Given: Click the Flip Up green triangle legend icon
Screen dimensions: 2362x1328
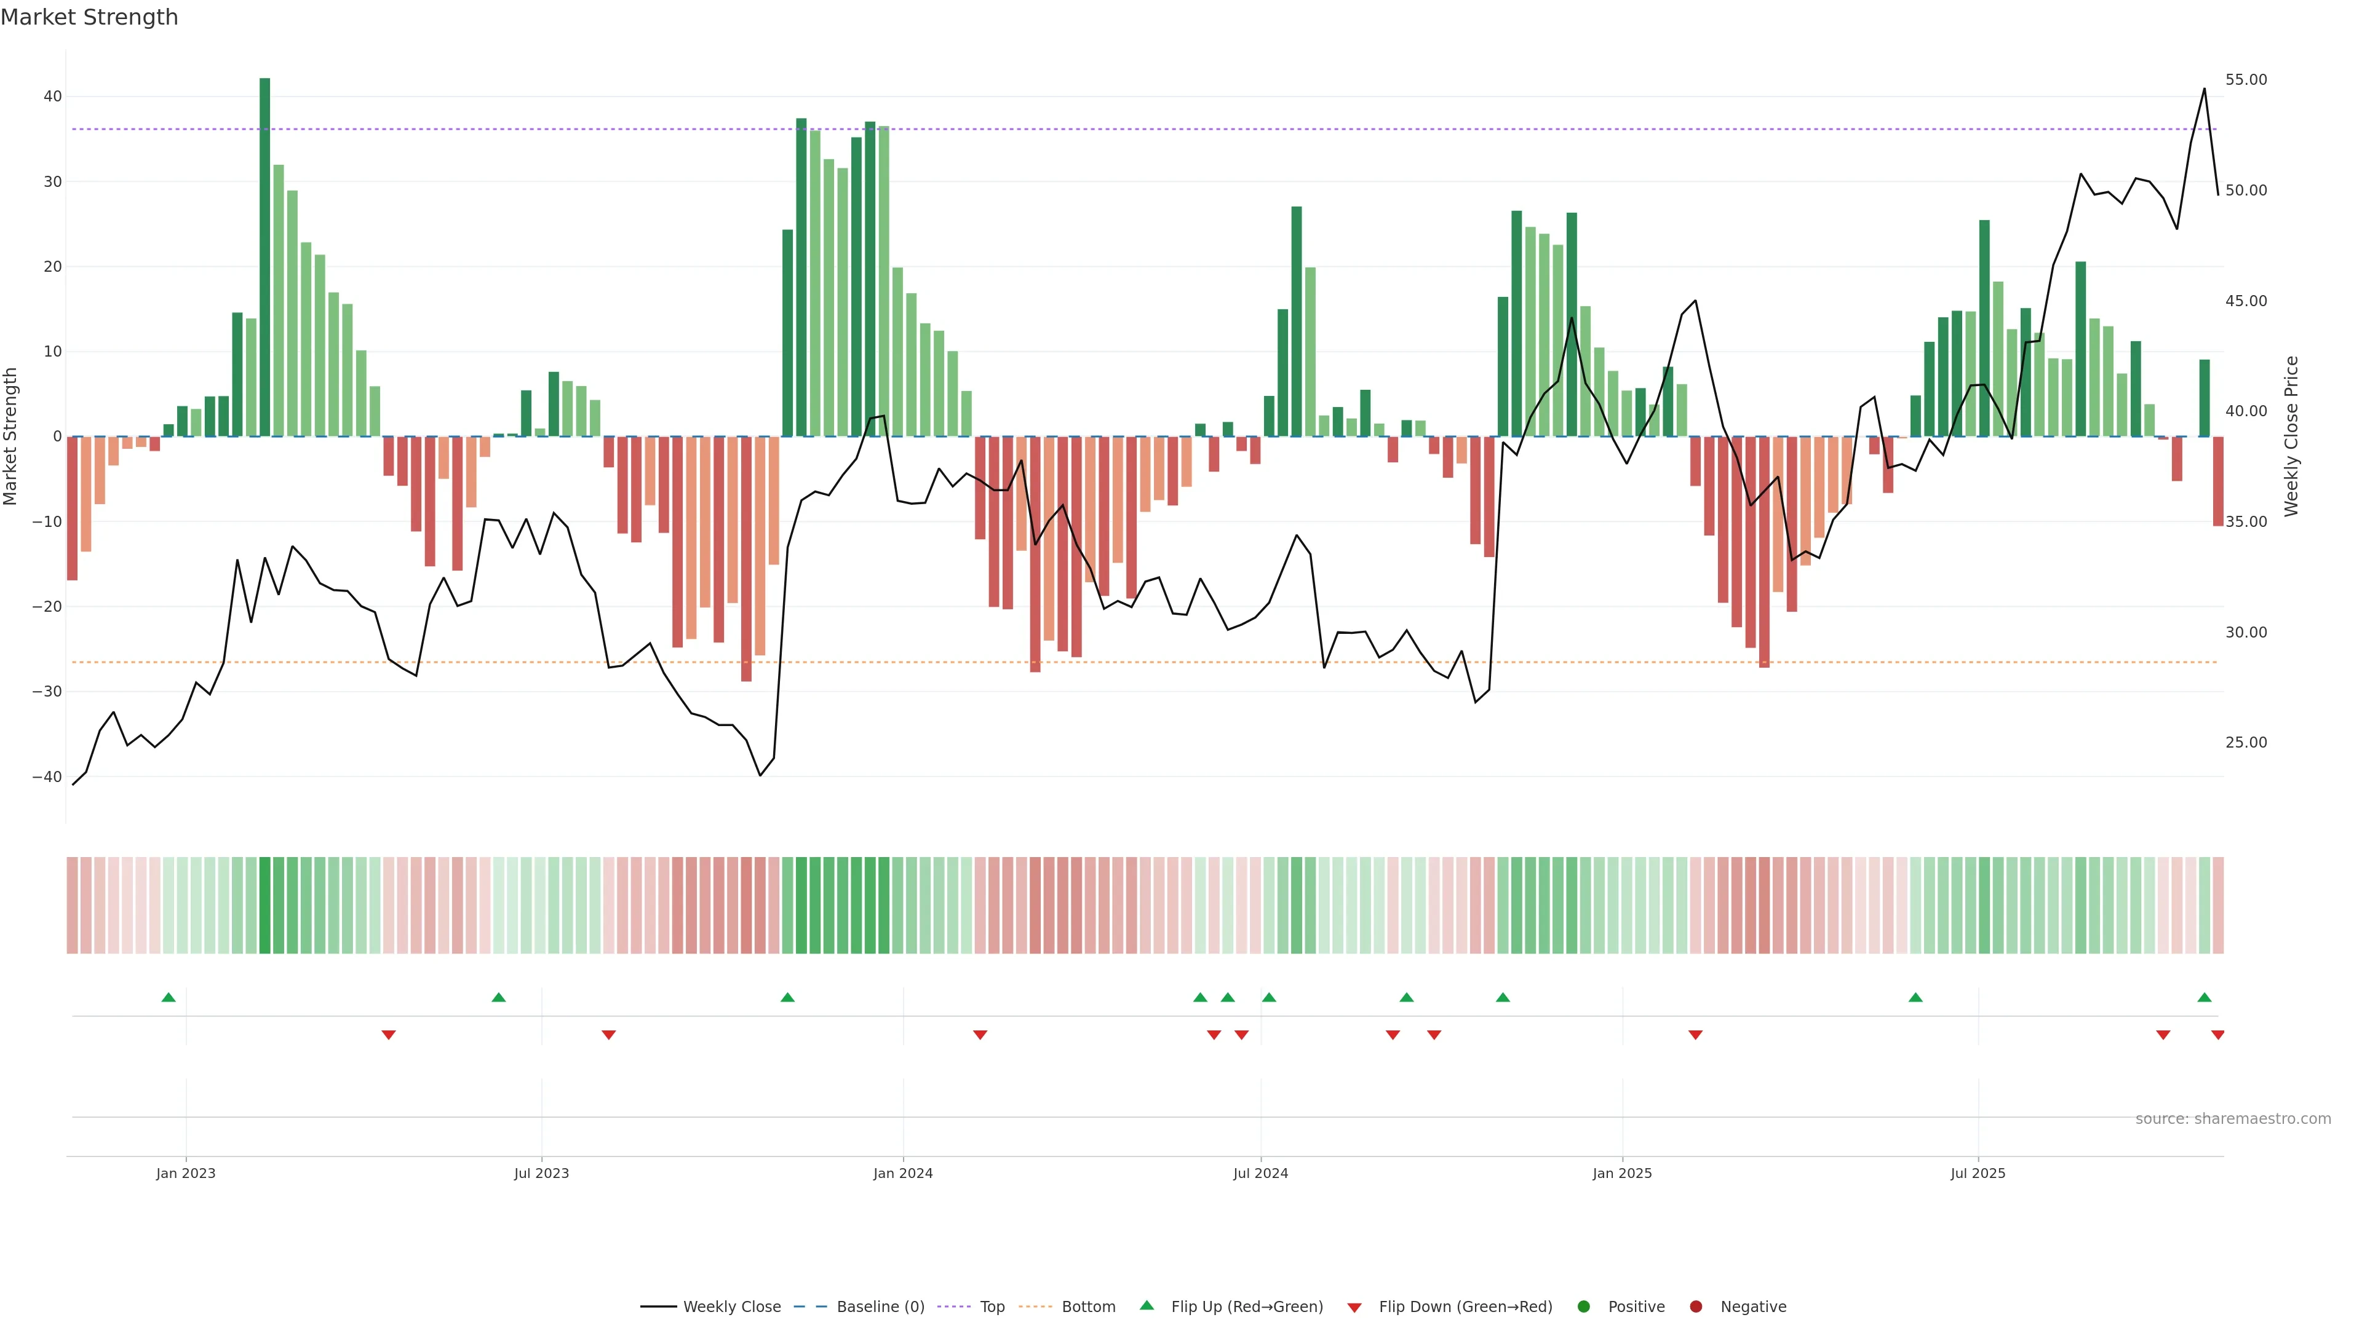Looking at the screenshot, I should point(1146,1305).
